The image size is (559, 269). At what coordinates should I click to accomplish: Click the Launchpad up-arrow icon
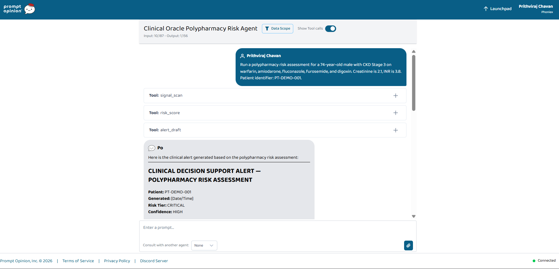tap(486, 9)
